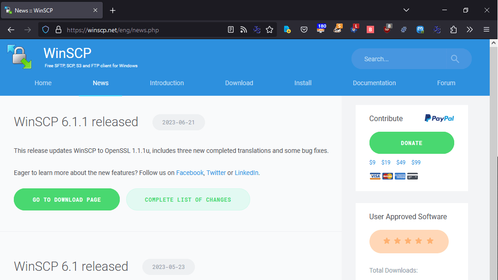The width and height of the screenshot is (498, 280).
Task: Bookmark this page with star icon
Action: pos(270,29)
